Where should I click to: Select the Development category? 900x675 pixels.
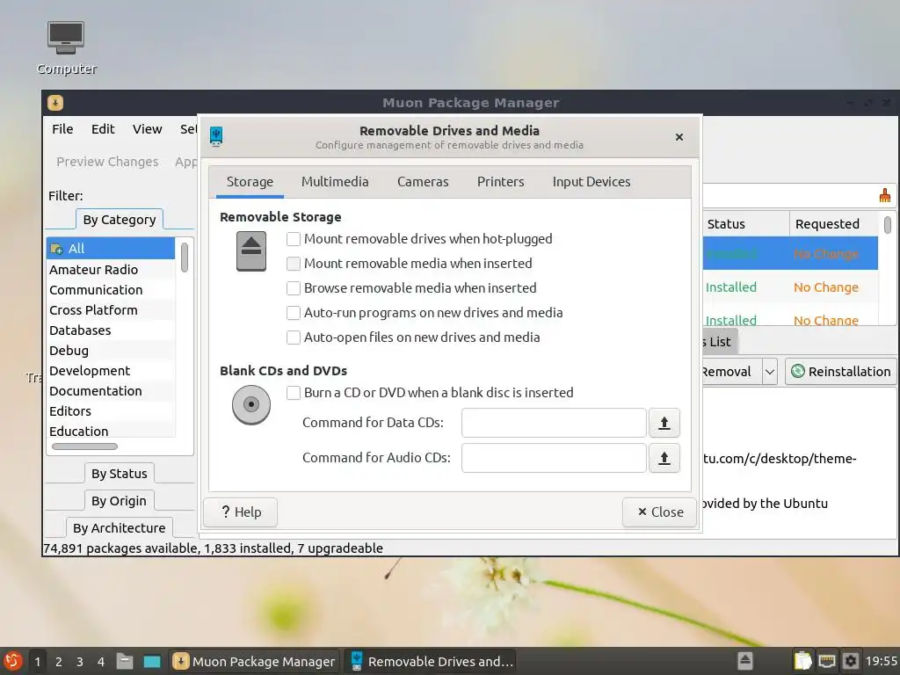coord(110,371)
